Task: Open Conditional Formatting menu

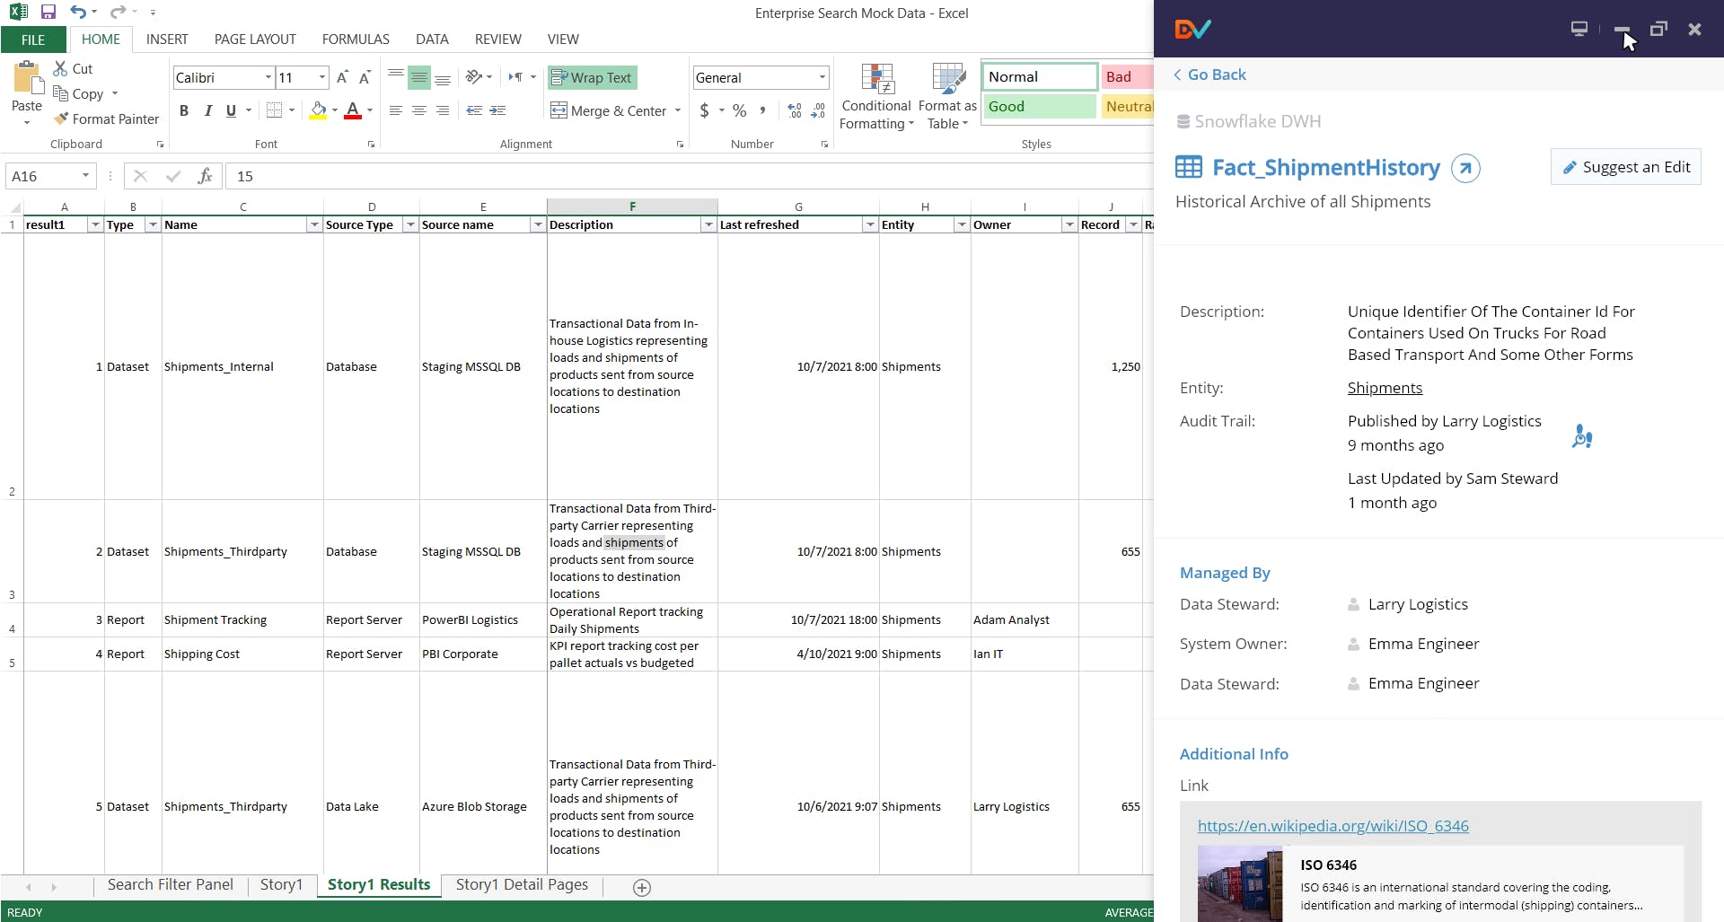Action: (x=876, y=97)
